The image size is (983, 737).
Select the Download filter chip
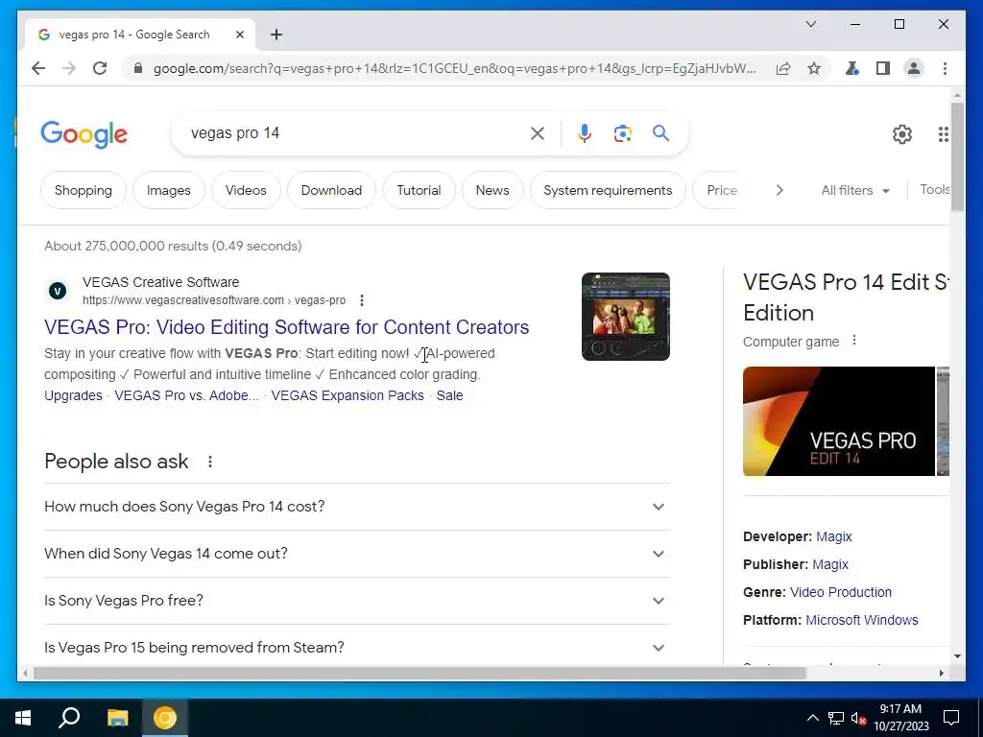click(x=331, y=190)
